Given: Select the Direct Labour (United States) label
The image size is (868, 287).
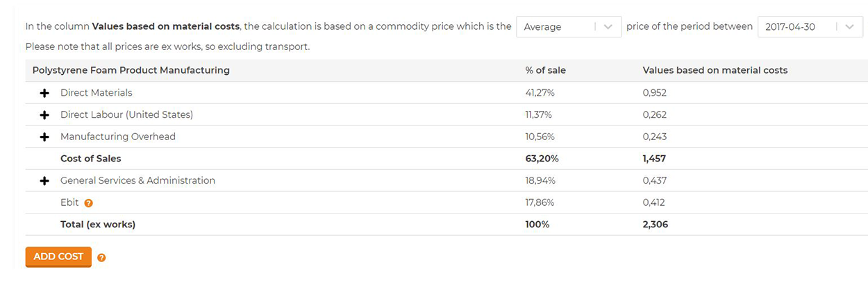Looking at the screenshot, I should click(126, 115).
